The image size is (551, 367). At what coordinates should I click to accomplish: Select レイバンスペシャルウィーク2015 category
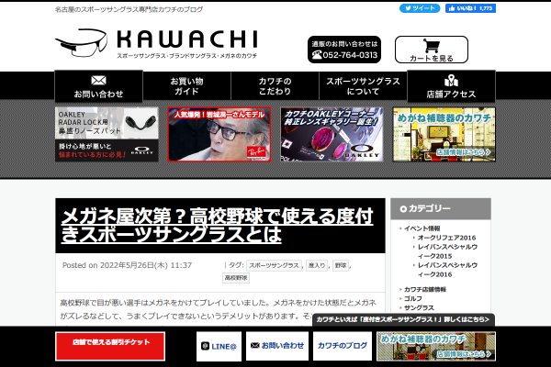tap(447, 251)
